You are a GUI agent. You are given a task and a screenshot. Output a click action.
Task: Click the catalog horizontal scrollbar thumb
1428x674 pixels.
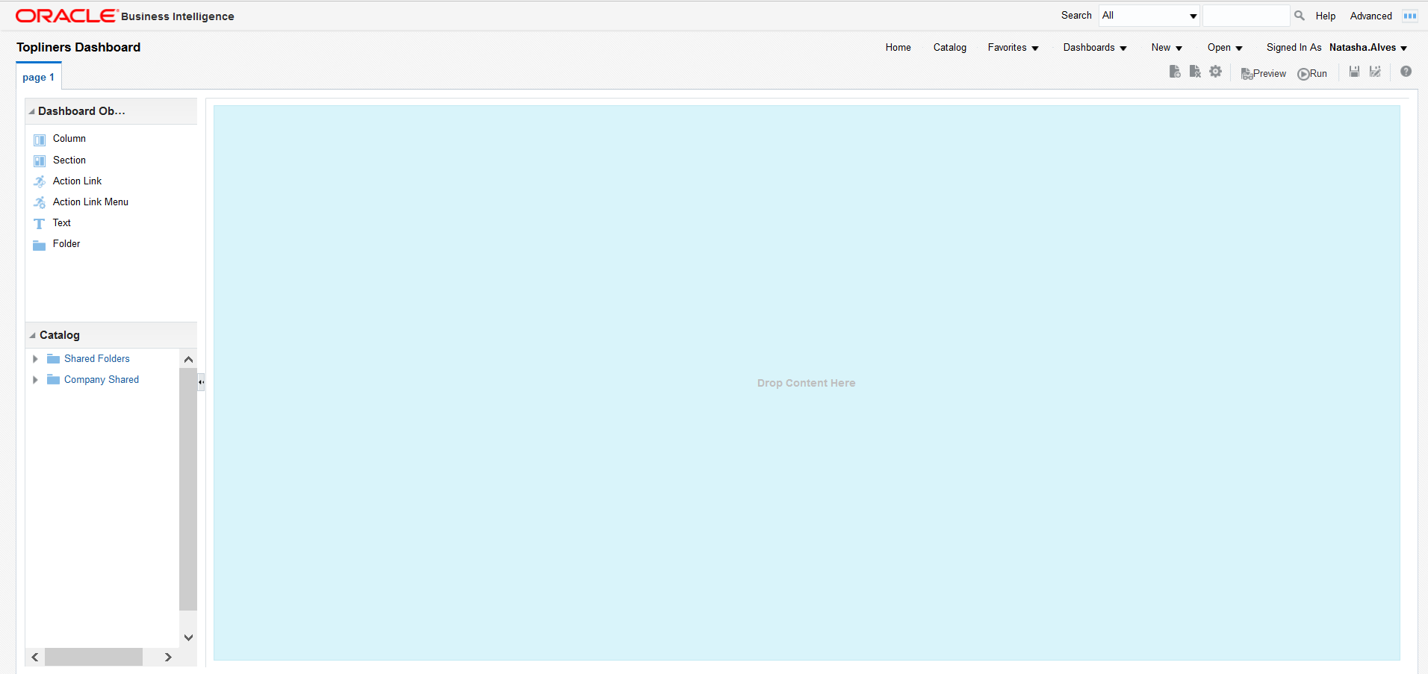pyautogui.click(x=93, y=657)
